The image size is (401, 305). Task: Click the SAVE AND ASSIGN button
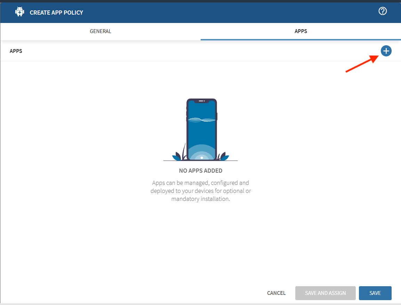325,293
